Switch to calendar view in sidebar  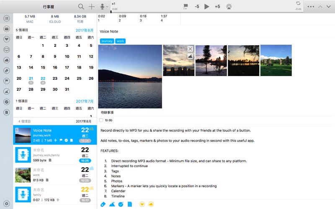pos(7,29)
